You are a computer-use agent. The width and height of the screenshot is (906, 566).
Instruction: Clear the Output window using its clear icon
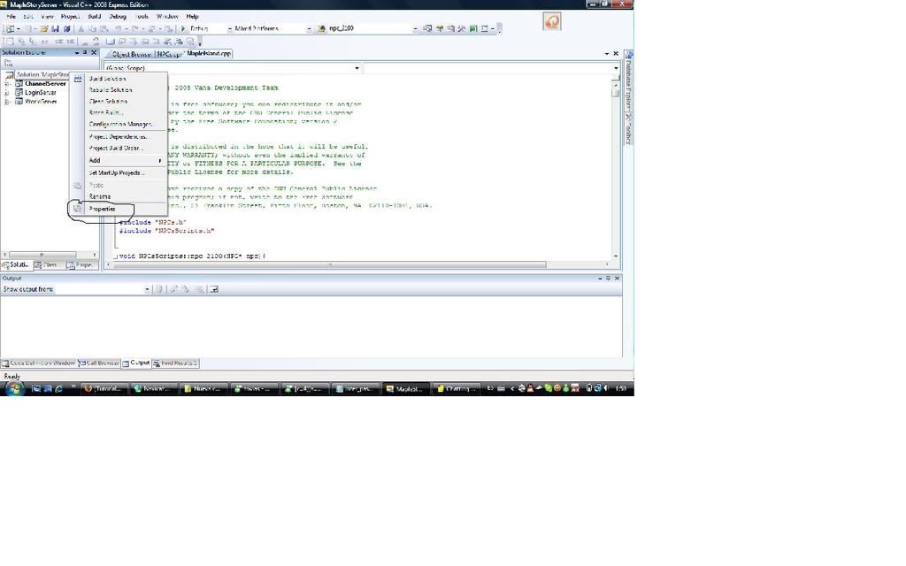tap(200, 288)
